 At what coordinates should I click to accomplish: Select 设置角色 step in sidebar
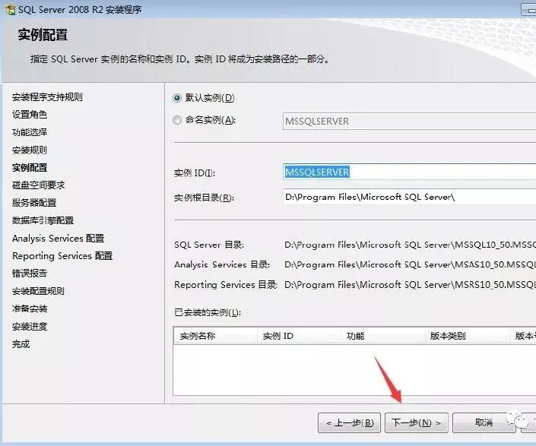coord(30,115)
